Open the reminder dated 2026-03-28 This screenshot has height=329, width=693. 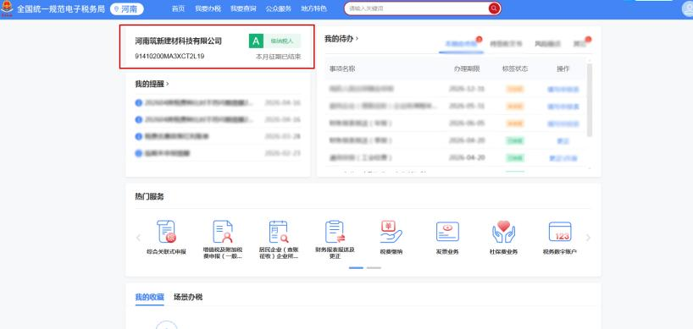218,137
